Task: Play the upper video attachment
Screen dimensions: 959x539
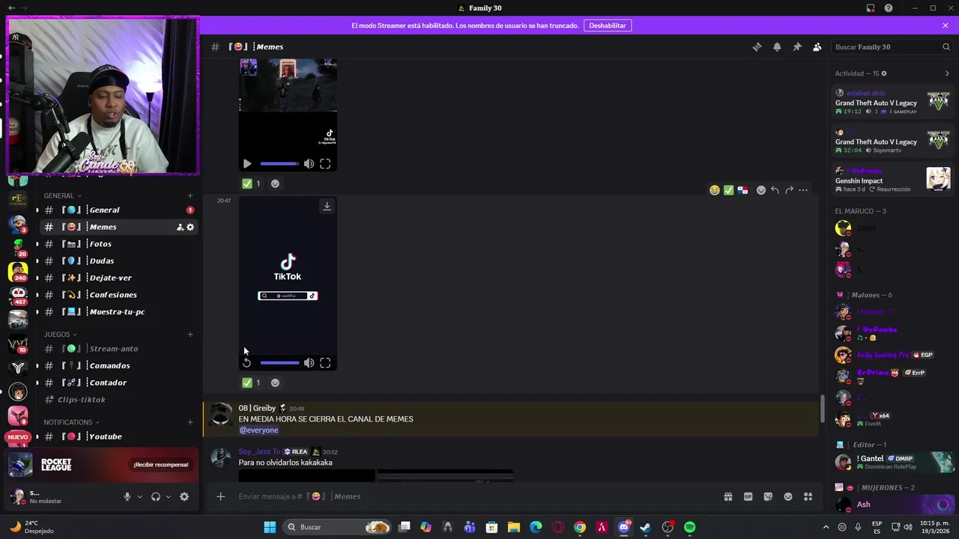Action: 246,164
